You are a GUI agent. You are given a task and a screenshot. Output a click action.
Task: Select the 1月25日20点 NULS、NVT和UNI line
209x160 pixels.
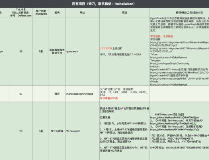176,142
